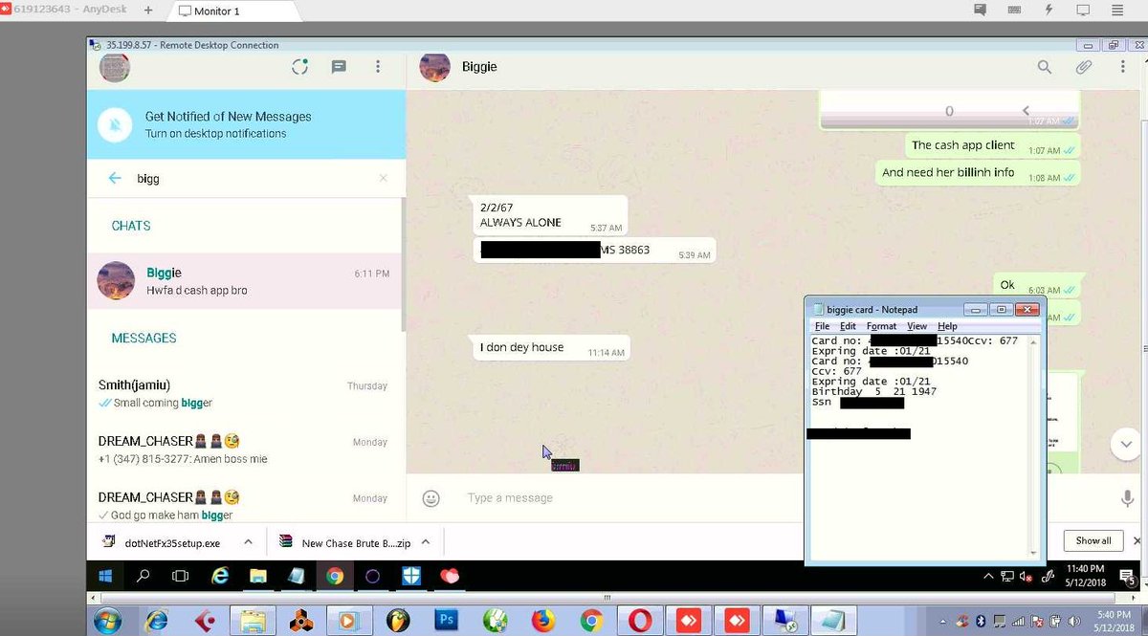Open the Biggie chat result
The width and height of the screenshot is (1148, 636).
pyautogui.click(x=245, y=281)
